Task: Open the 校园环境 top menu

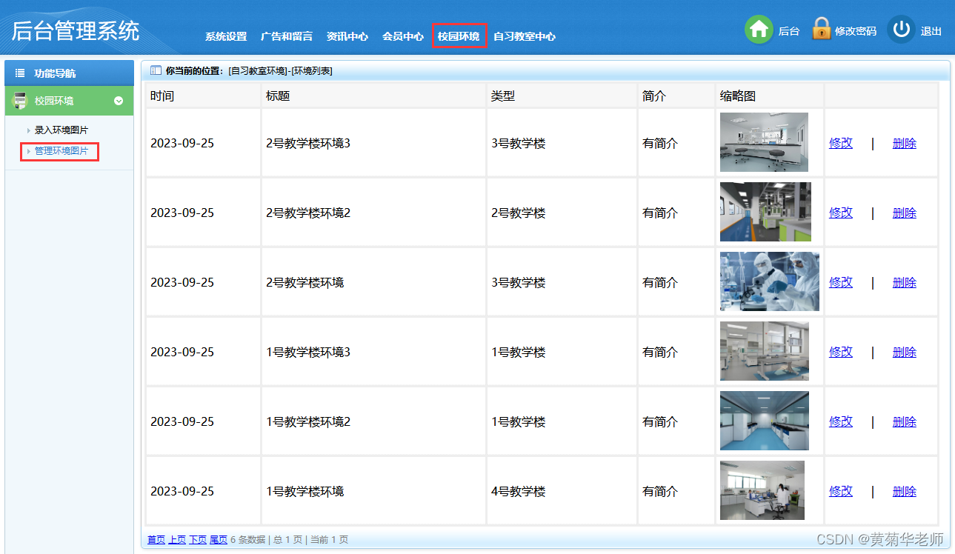Action: (459, 36)
